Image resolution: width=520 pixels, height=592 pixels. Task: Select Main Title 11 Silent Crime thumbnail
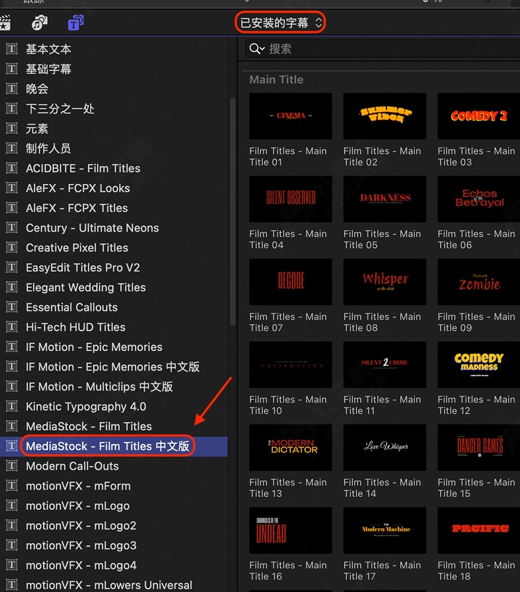(x=384, y=365)
